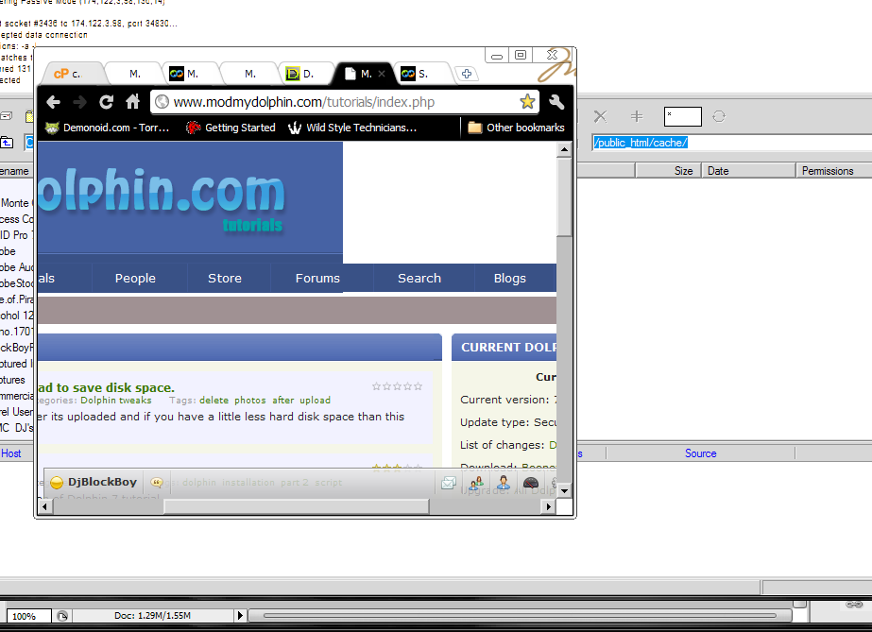872x632 pixels.
Task: Click the Source column header in queue
Action: pos(700,453)
